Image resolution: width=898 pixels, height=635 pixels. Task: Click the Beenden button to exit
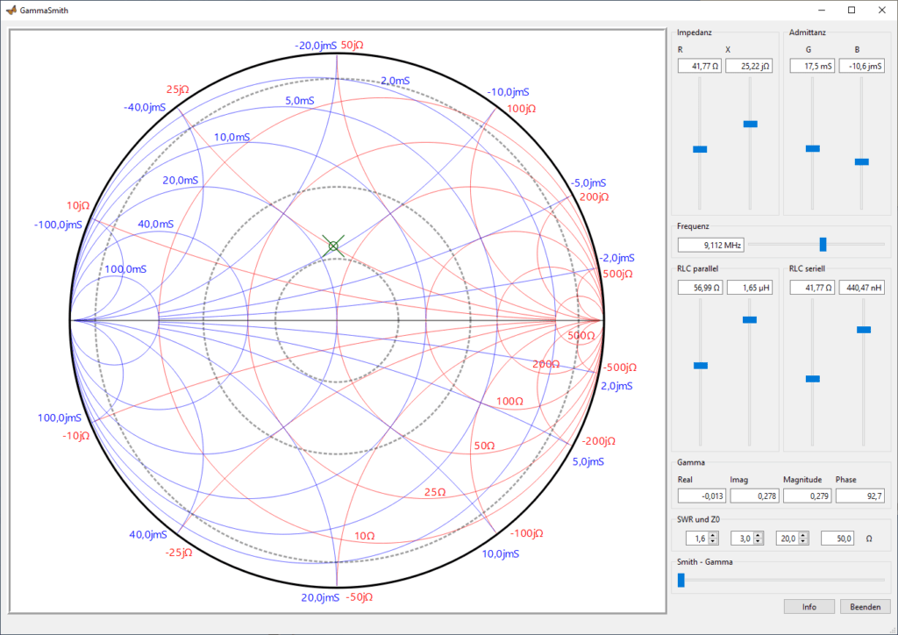click(866, 607)
